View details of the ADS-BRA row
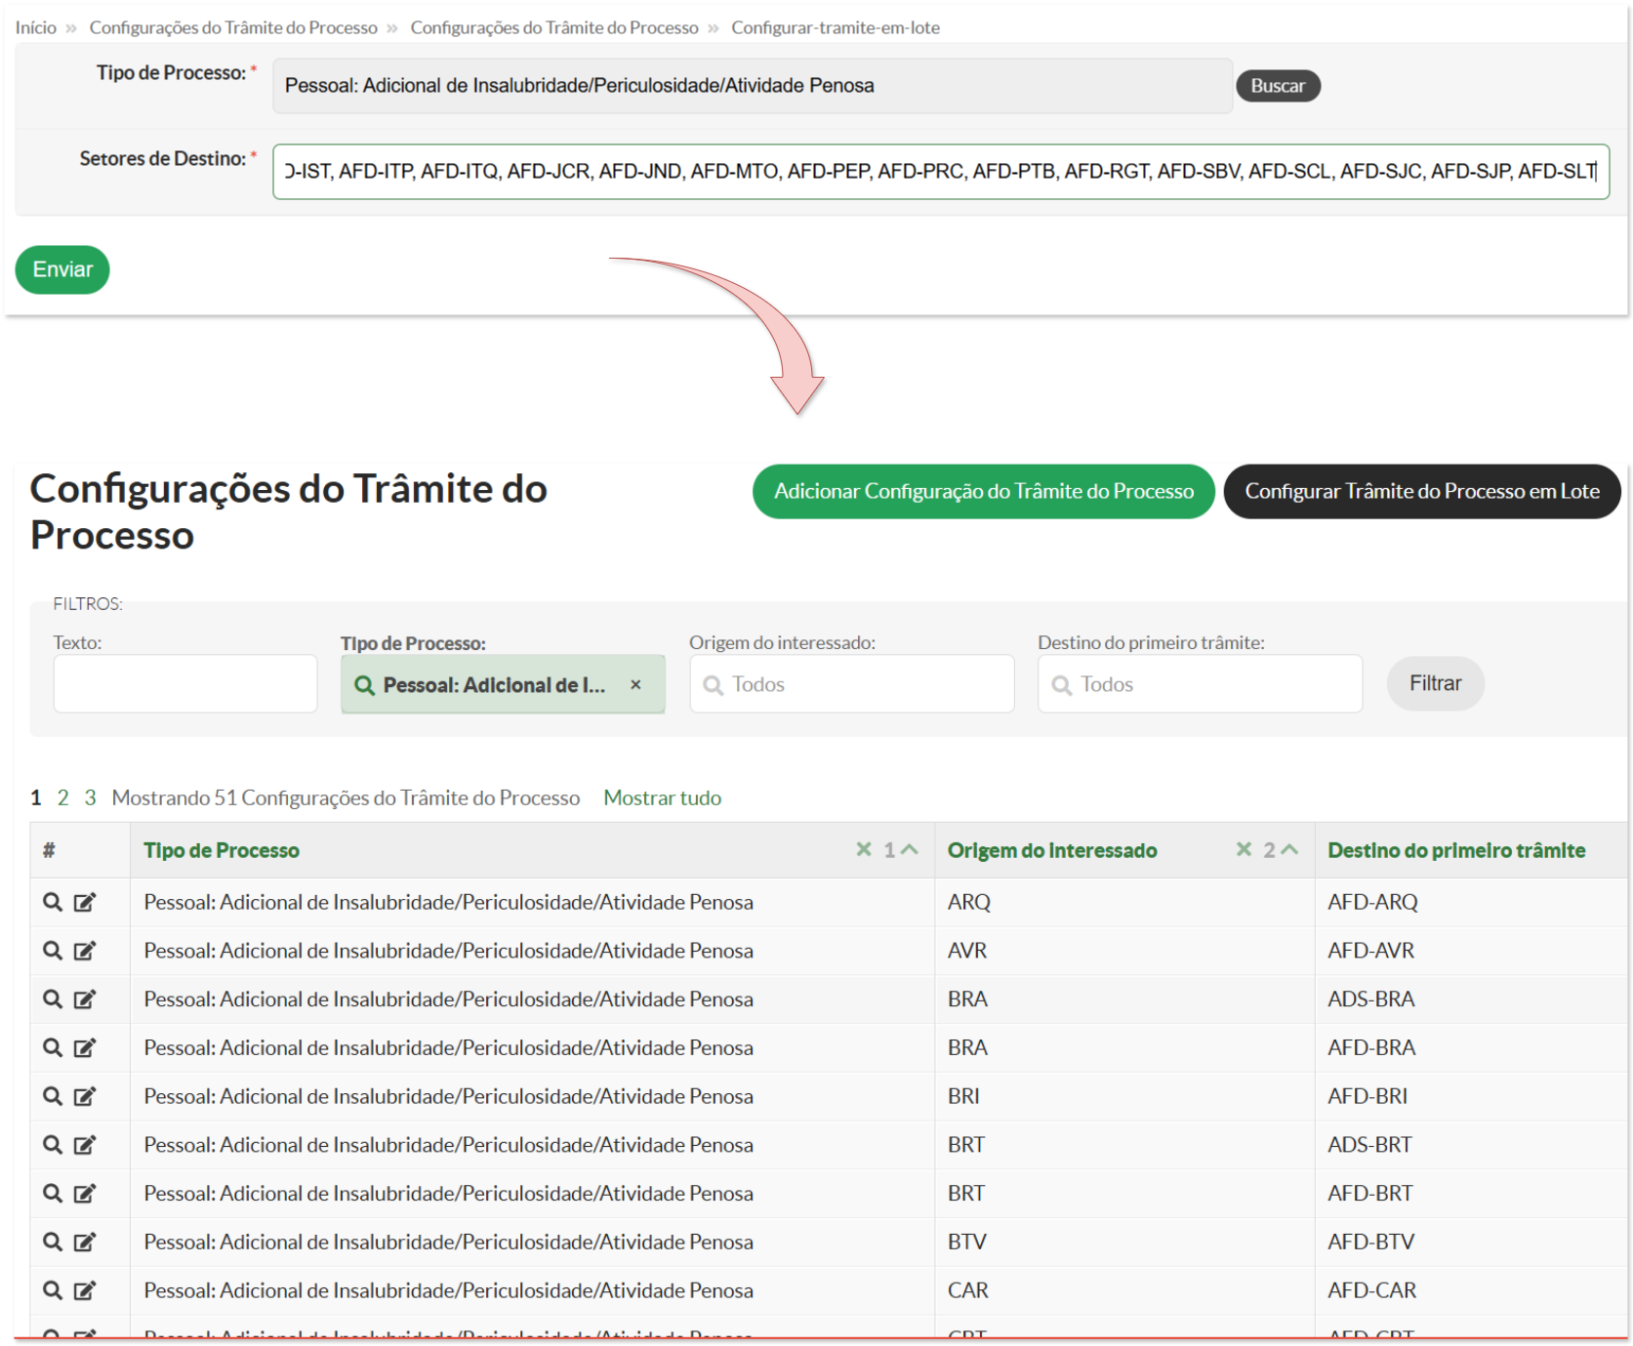Viewport: 1633px width, 1346px height. [x=53, y=999]
